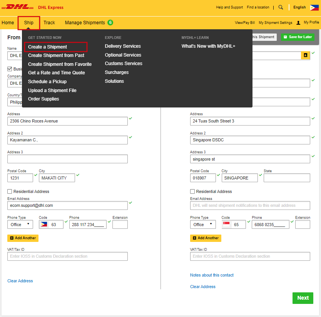Open Delivery Services under Explore

pyautogui.click(x=123, y=46)
